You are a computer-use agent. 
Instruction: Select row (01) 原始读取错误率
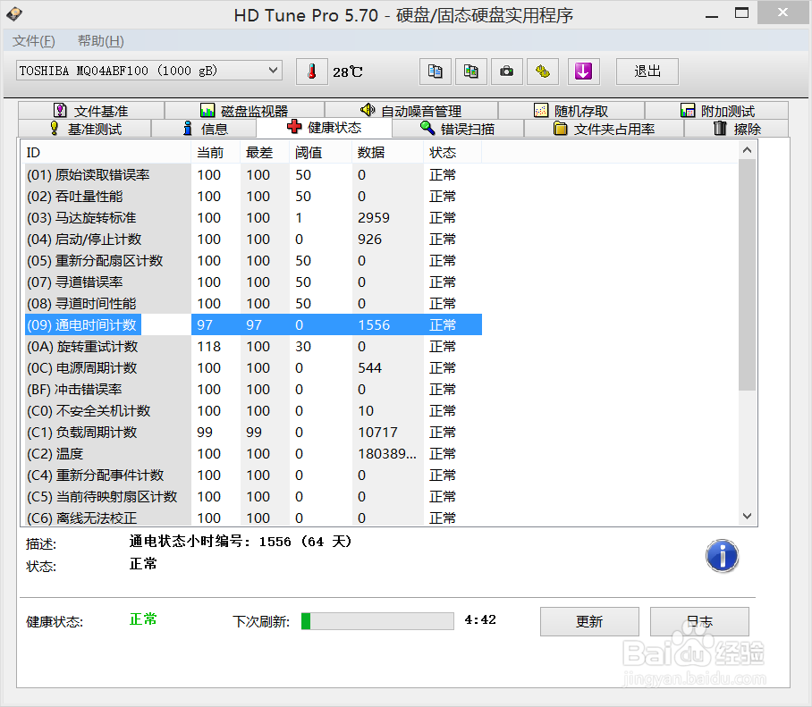coord(253,175)
